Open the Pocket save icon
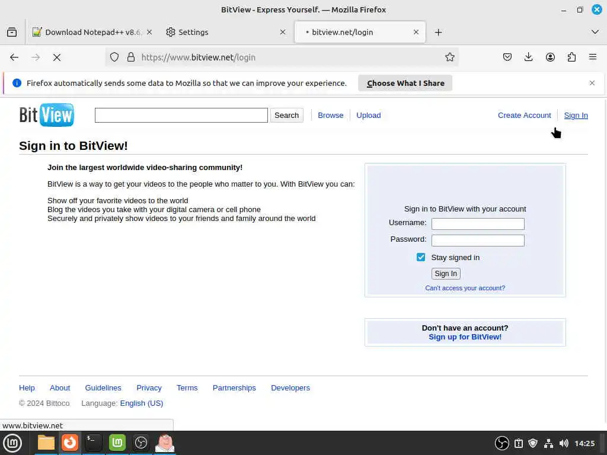607x455 pixels. [x=507, y=57]
